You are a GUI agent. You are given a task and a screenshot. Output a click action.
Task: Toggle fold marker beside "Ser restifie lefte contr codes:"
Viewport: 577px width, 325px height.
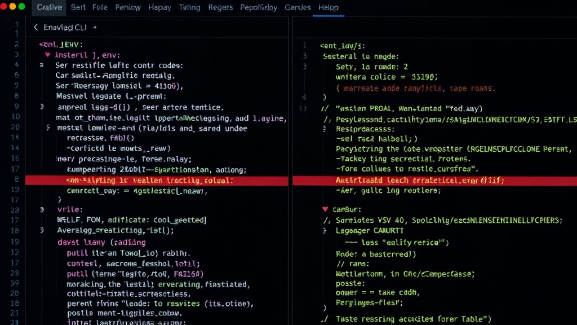click(42, 65)
